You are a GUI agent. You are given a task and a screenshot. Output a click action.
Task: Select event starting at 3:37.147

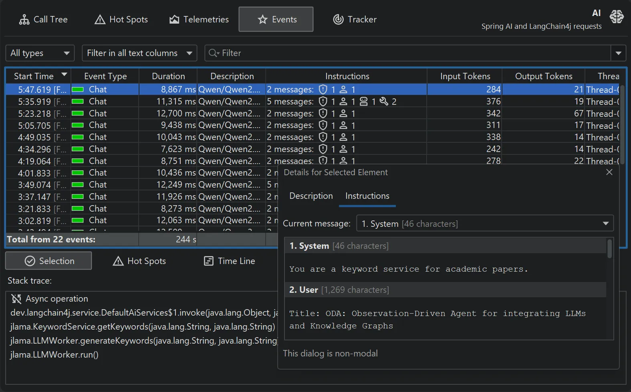pos(142,197)
